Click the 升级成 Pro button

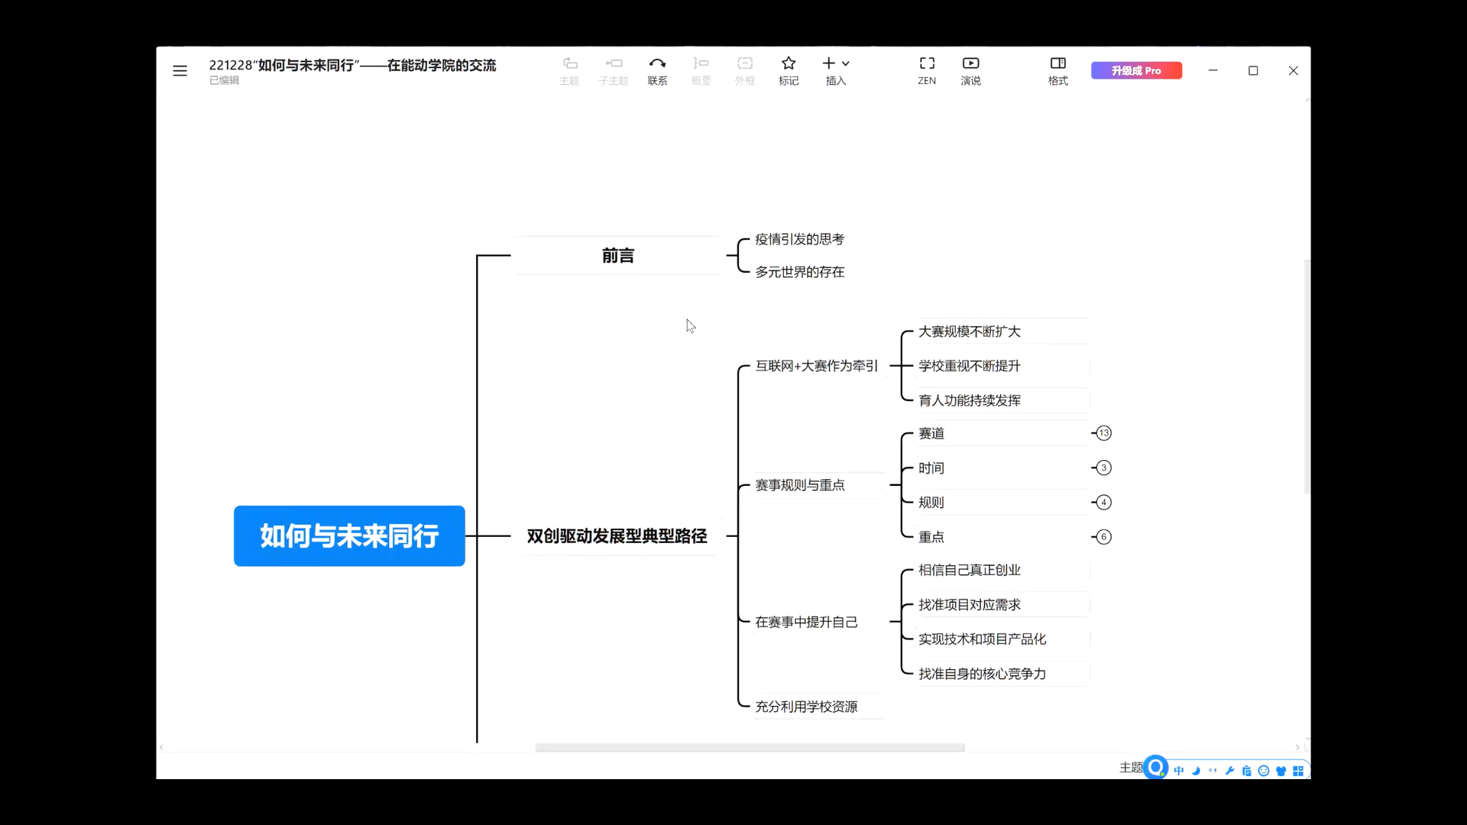point(1136,70)
